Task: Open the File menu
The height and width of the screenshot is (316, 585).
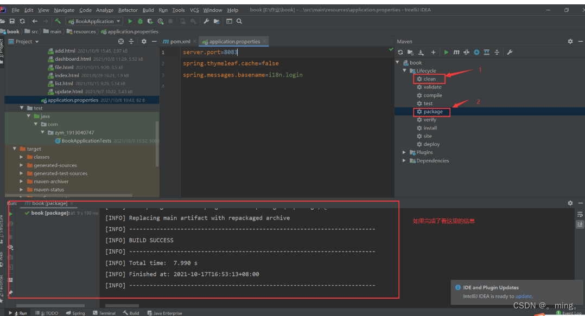Action: (x=15, y=10)
